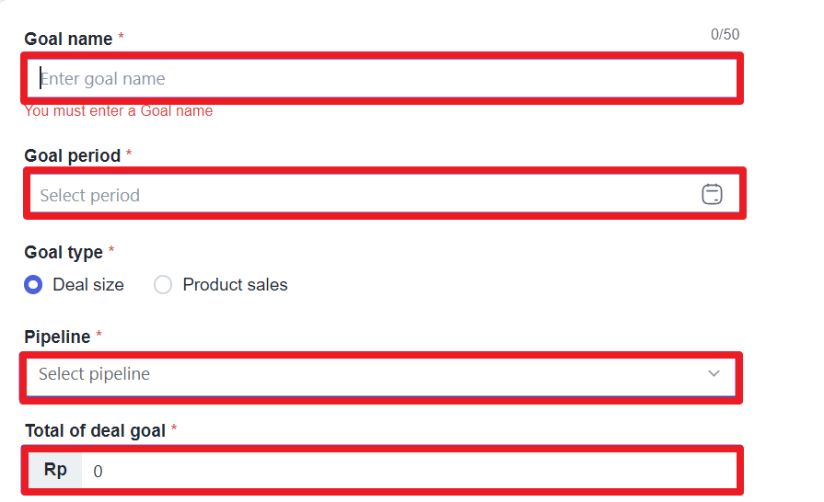This screenshot has height=502, width=824.
Task: Select the Deal size radio circle
Action: point(33,285)
